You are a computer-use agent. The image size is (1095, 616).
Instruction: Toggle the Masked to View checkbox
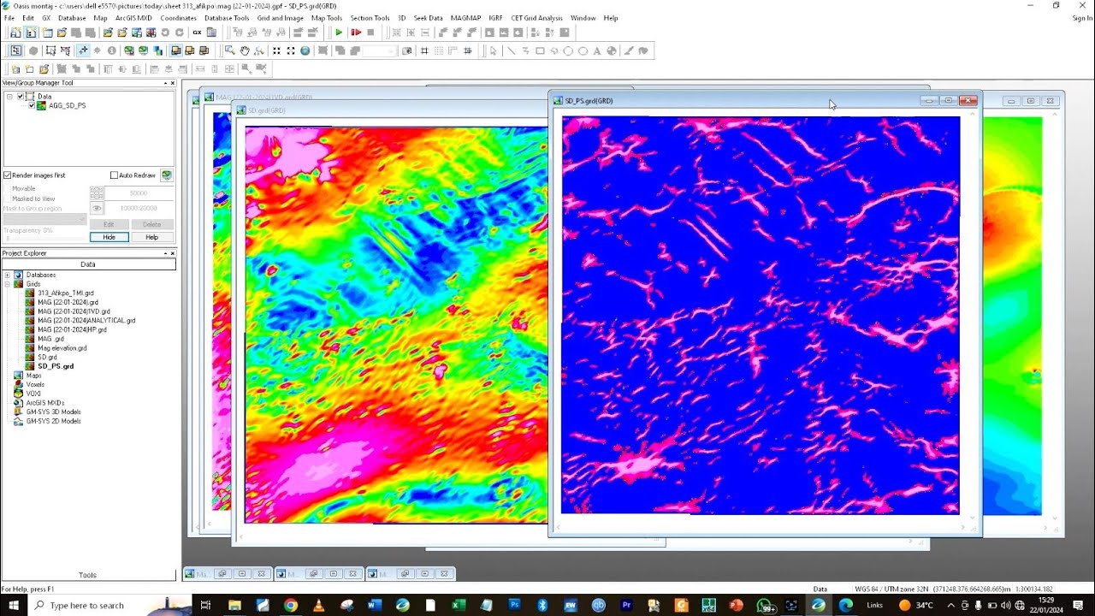[x=8, y=198]
